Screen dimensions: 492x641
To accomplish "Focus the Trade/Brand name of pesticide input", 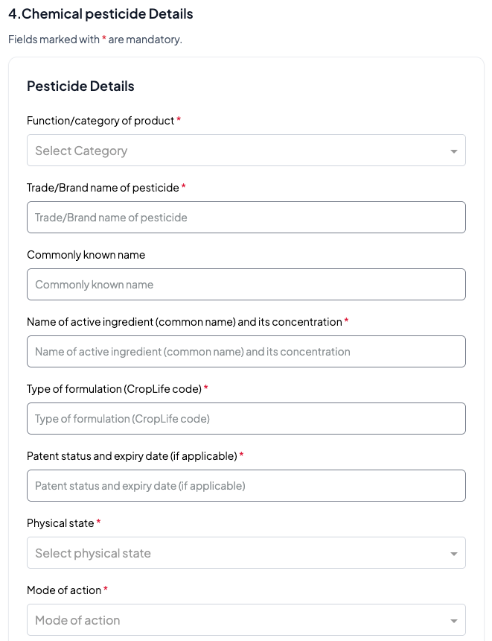I will pyautogui.click(x=246, y=218).
